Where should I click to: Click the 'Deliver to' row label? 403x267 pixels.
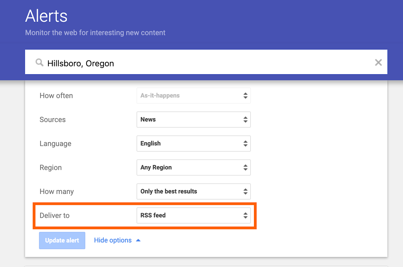[x=55, y=215]
